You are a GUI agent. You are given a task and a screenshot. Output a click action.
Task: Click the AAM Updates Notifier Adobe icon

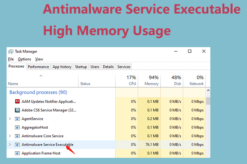(x=17, y=101)
